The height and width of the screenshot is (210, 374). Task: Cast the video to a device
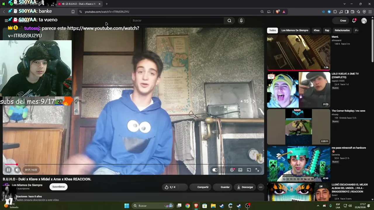249,170
